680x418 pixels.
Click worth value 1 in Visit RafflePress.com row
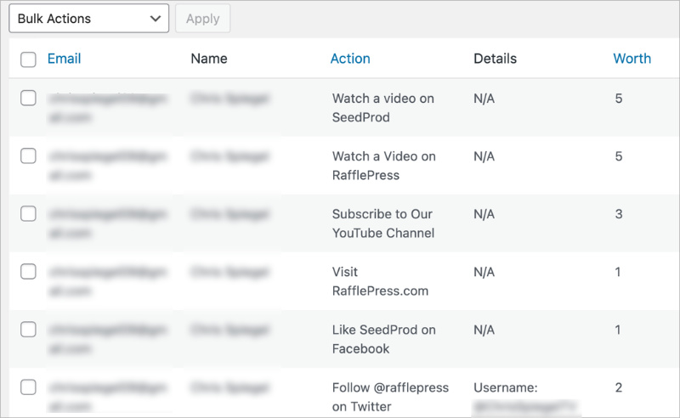[618, 272]
